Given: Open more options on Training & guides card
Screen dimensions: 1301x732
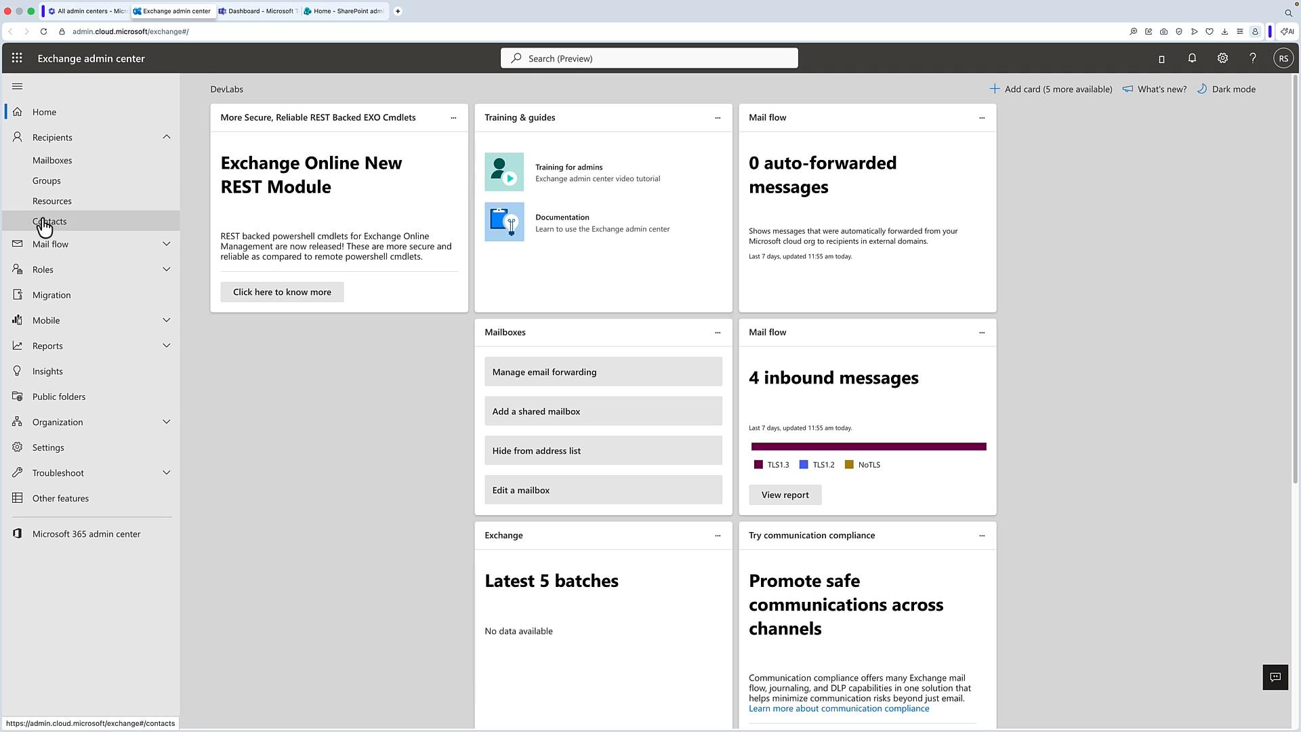Looking at the screenshot, I should pos(718,118).
